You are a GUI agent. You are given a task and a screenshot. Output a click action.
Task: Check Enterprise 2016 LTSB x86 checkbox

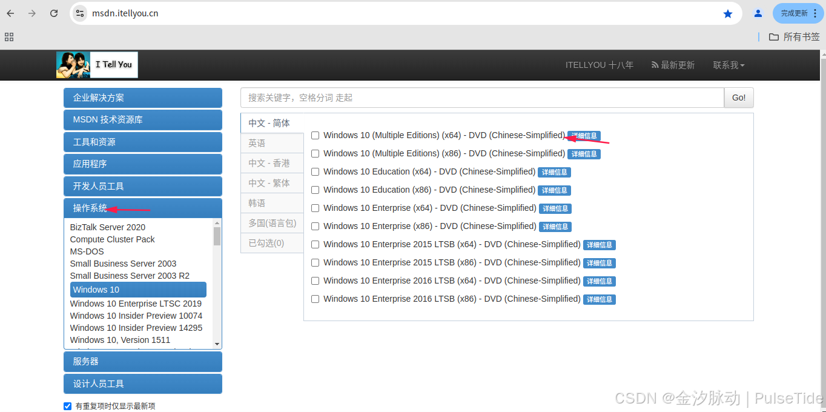(x=315, y=299)
